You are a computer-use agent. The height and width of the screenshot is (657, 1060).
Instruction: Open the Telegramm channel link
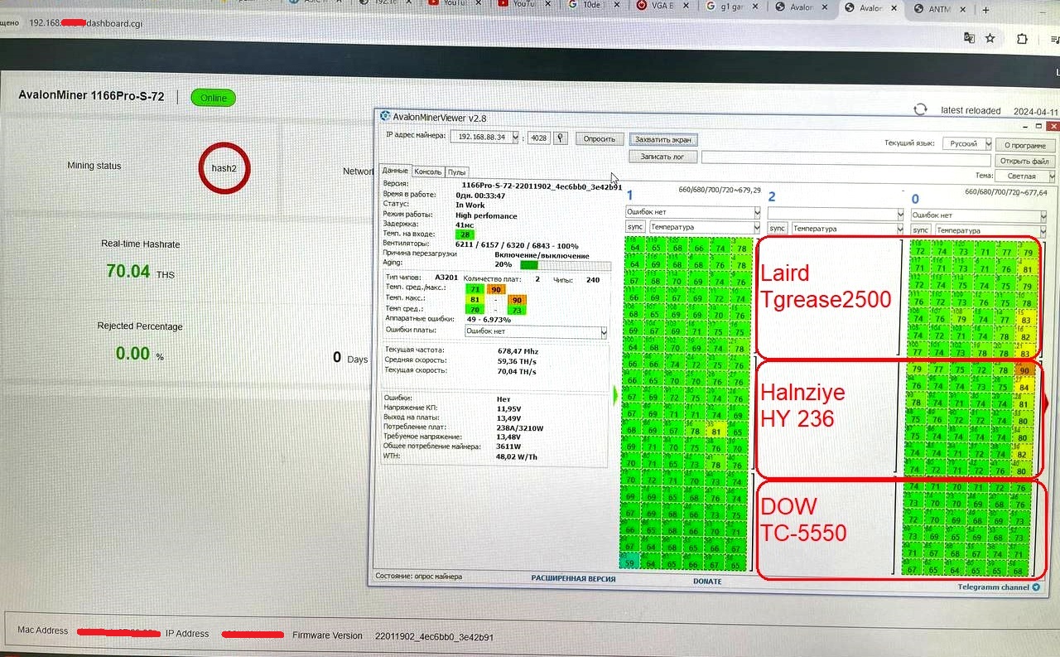click(993, 587)
